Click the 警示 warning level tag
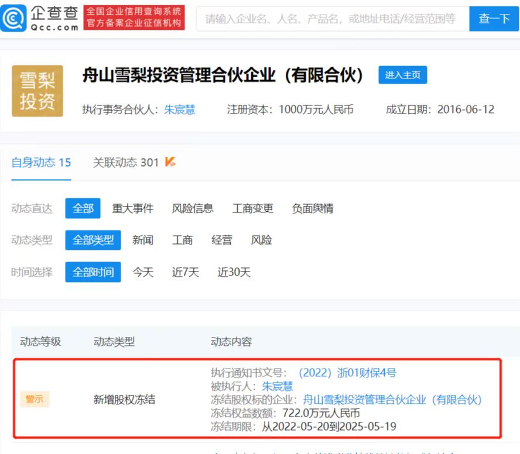 pos(35,399)
